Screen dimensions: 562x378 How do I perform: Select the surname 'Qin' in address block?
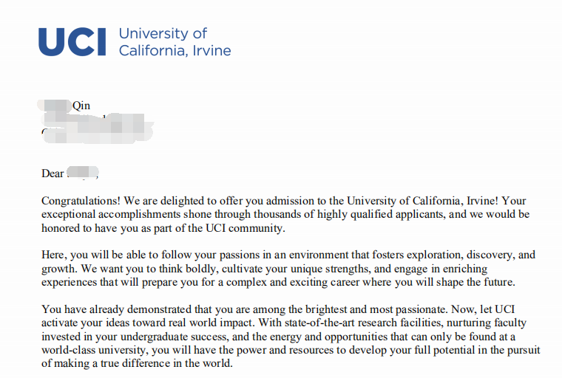click(81, 106)
